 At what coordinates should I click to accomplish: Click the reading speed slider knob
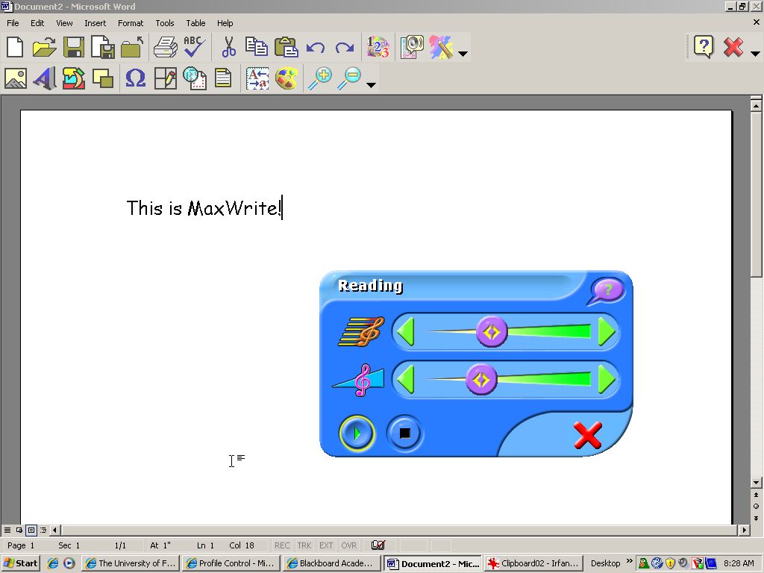tap(492, 332)
